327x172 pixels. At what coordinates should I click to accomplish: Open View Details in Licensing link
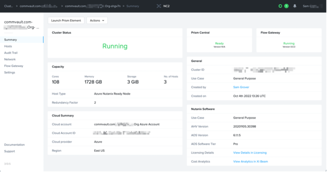pos(250,152)
